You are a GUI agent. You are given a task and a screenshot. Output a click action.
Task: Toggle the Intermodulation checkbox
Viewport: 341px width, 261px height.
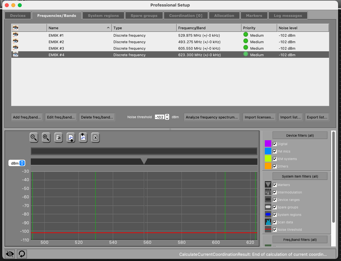tap(275, 192)
